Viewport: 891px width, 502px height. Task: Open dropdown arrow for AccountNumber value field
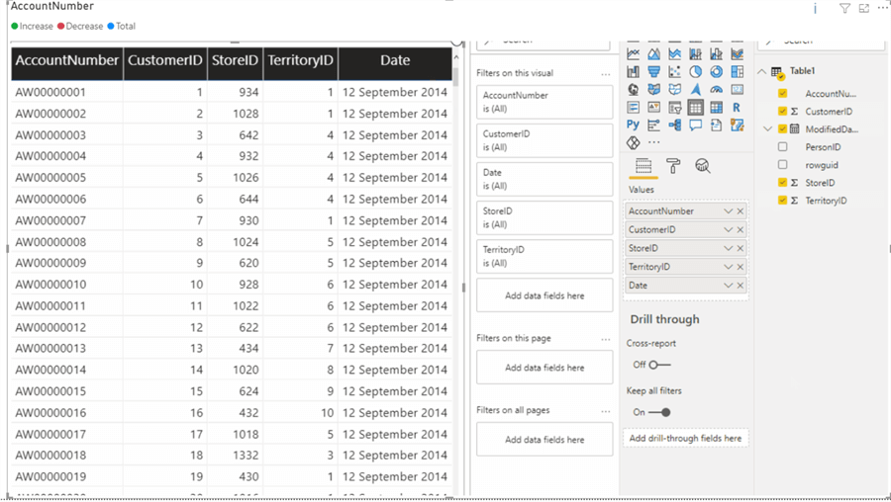coord(728,211)
